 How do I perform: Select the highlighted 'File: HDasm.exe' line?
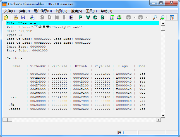[83, 23]
